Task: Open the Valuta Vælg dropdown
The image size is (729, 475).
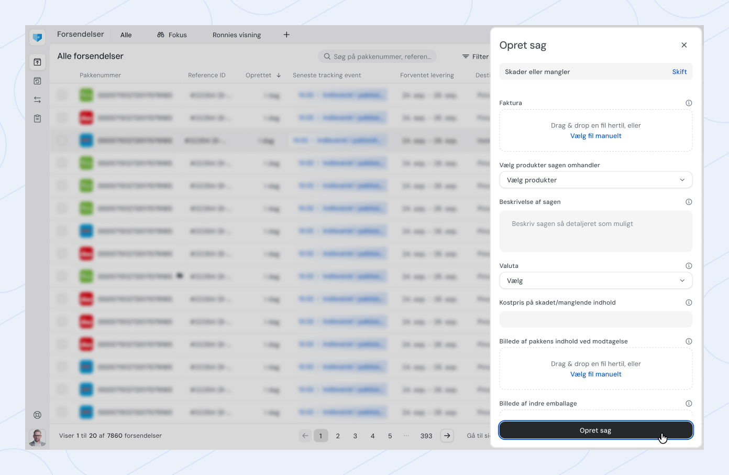Action: pos(596,280)
